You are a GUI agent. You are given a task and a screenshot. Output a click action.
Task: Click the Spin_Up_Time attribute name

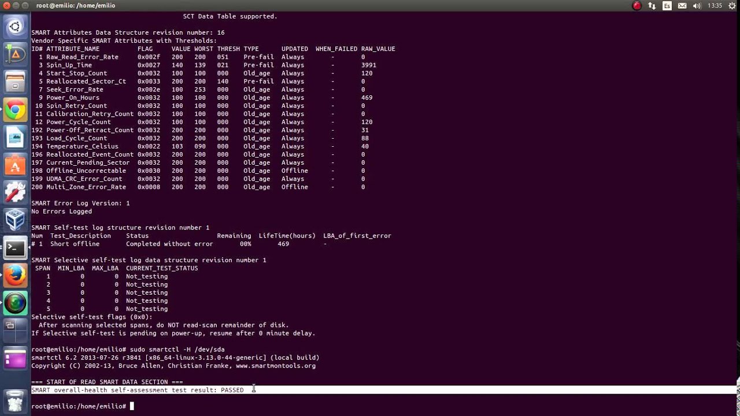point(69,65)
